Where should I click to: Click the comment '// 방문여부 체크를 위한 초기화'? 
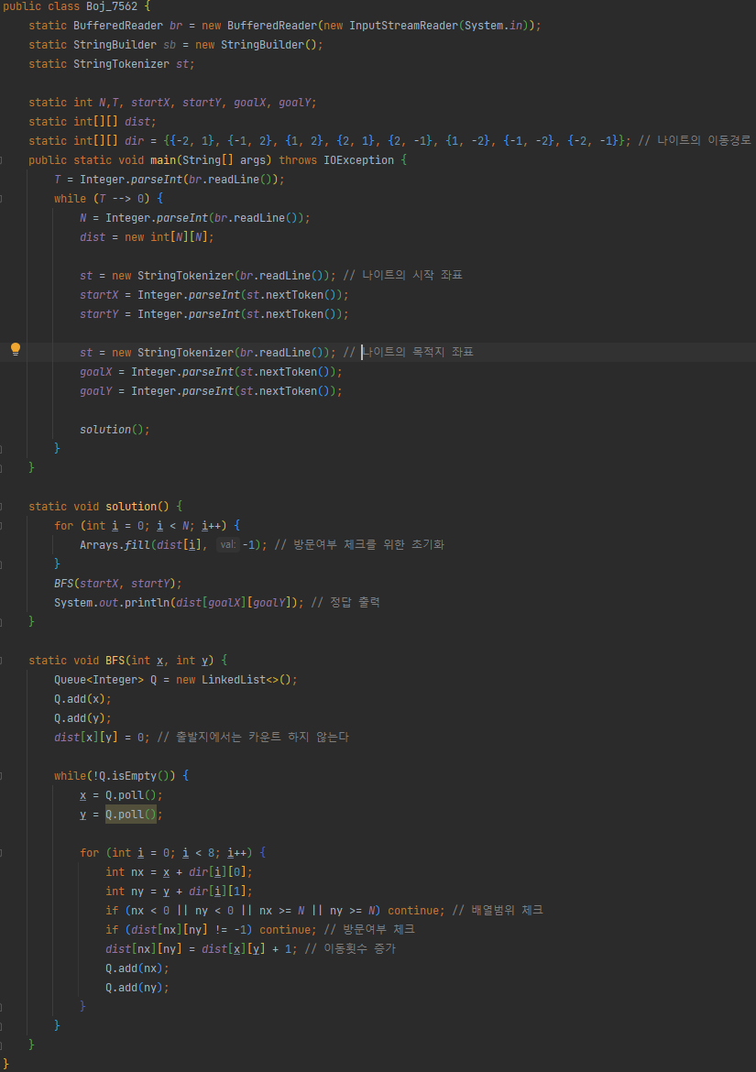point(359,545)
